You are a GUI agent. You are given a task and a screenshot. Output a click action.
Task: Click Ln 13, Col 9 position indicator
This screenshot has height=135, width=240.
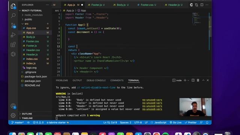click(x=110, y=123)
